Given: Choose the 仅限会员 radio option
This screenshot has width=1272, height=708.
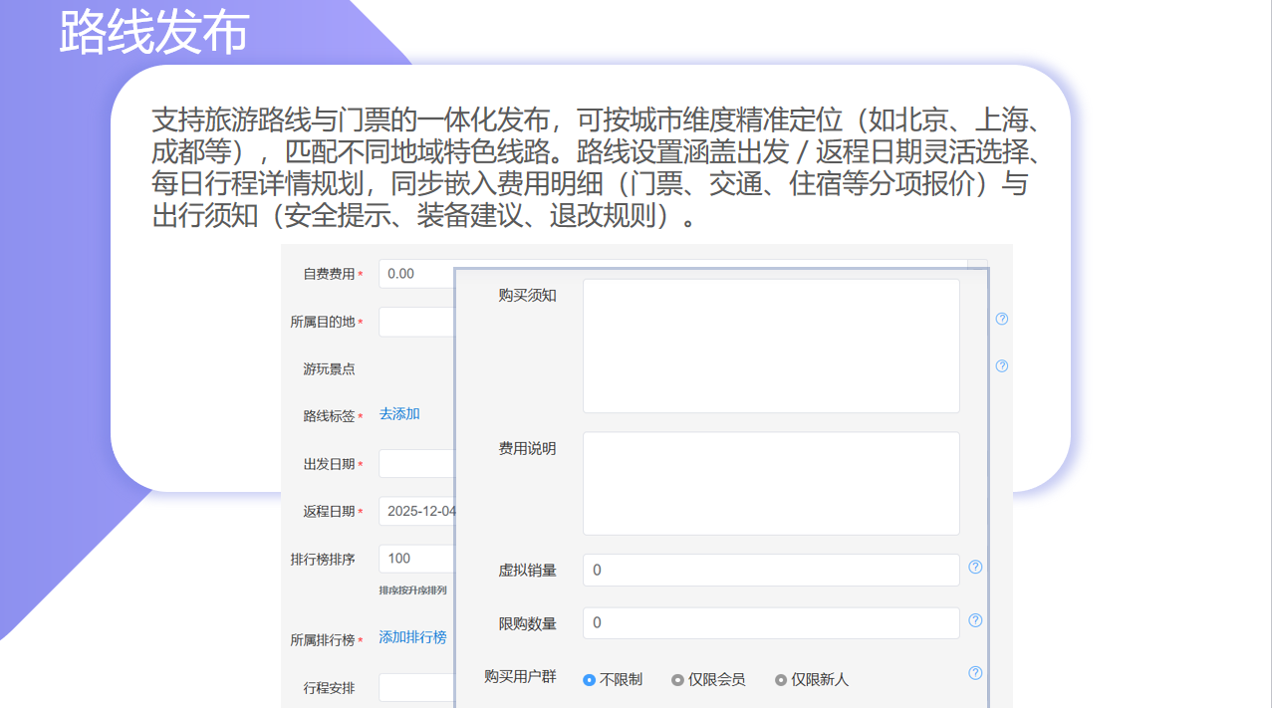Looking at the screenshot, I should tap(677, 680).
